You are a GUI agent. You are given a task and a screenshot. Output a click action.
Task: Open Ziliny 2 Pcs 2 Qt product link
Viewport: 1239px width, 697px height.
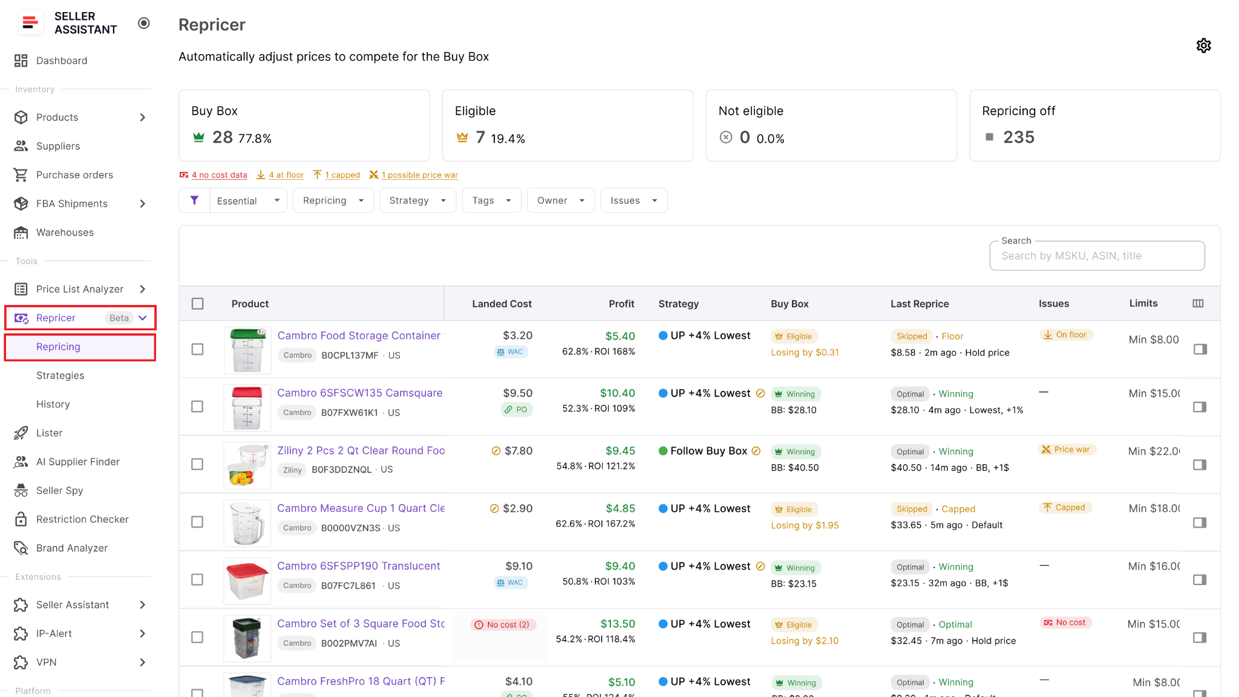click(361, 451)
